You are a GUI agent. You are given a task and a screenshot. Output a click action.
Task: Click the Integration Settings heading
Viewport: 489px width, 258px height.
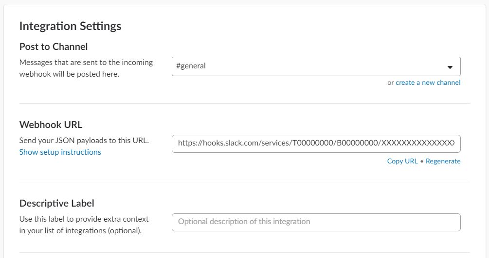(x=70, y=26)
